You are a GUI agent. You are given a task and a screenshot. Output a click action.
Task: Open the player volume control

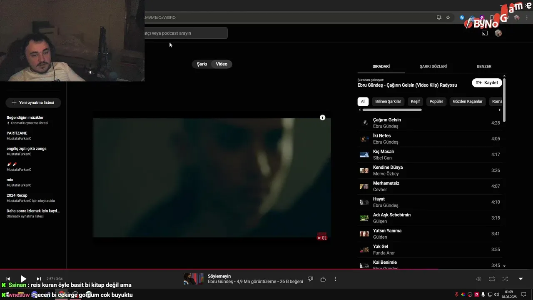point(478,279)
